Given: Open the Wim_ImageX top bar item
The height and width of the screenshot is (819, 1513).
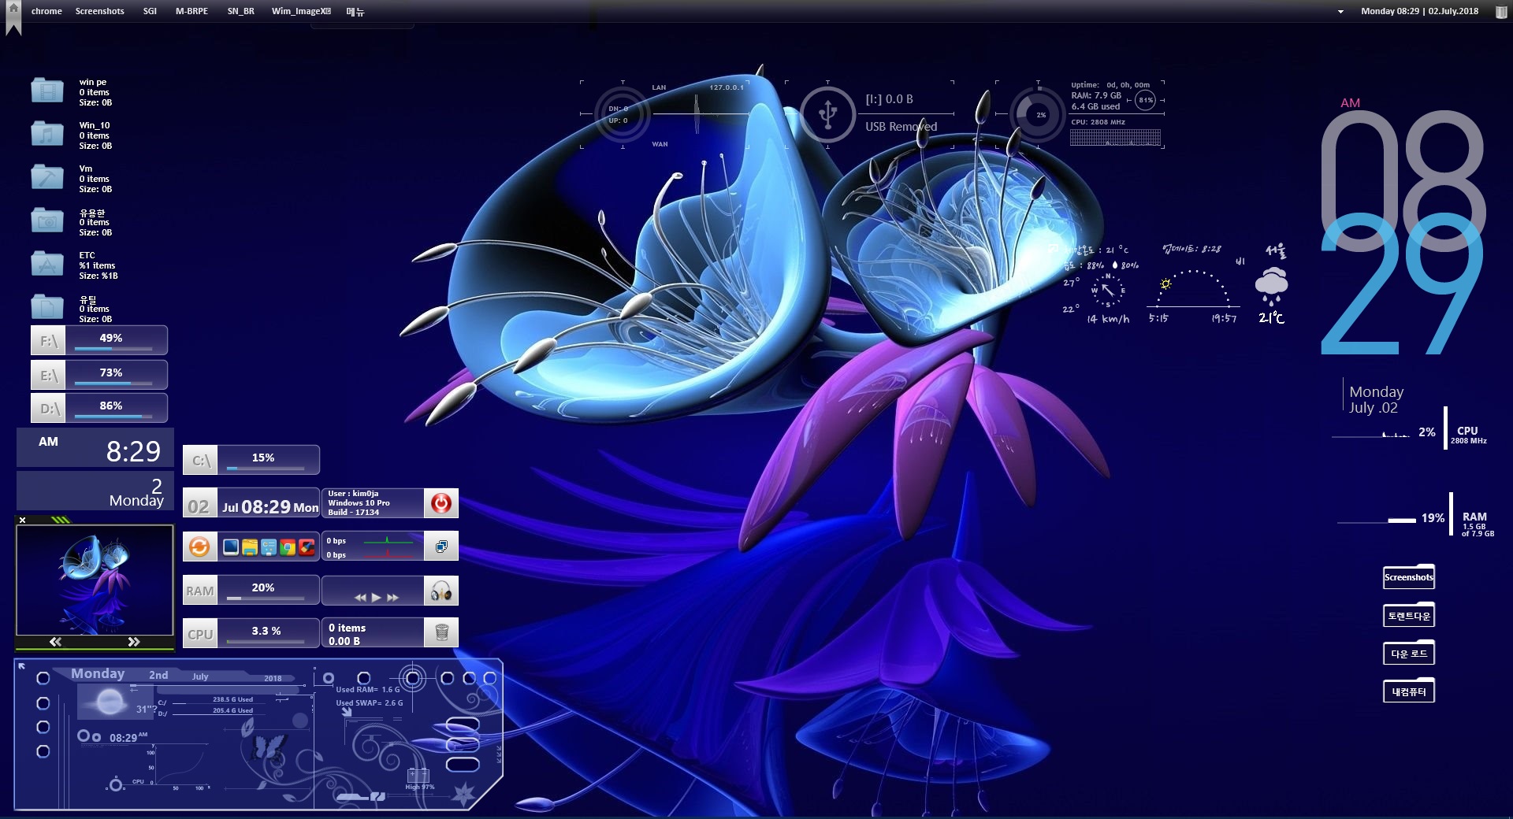Looking at the screenshot, I should pos(301,11).
